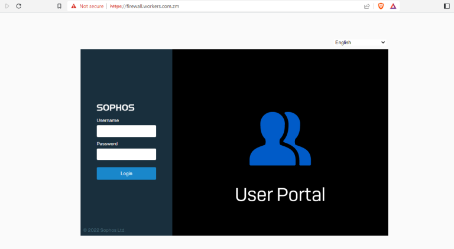The width and height of the screenshot is (454, 249).
Task: Click the "Password" label text
Action: pyautogui.click(x=107, y=144)
